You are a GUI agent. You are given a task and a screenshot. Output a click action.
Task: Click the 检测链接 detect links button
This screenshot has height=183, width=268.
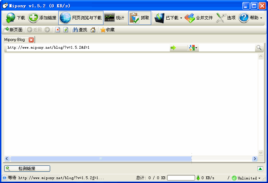point(27,169)
